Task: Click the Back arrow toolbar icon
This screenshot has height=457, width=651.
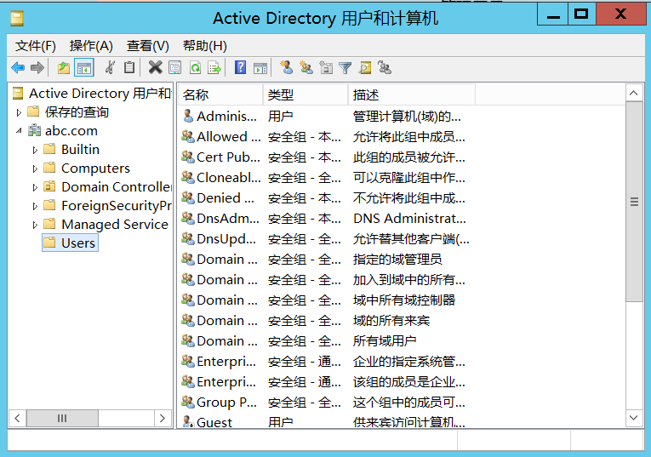Action: (x=18, y=68)
